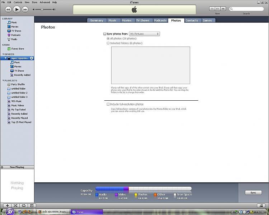
Task: Choose the Selected folders radio option
Action: (108, 43)
